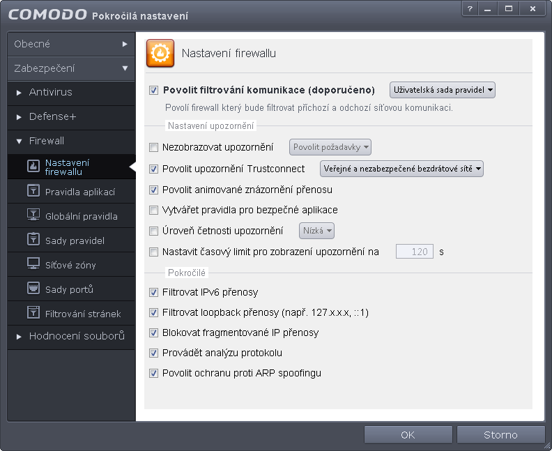
Task: Open the Obecné menu section
Action: pos(71,44)
